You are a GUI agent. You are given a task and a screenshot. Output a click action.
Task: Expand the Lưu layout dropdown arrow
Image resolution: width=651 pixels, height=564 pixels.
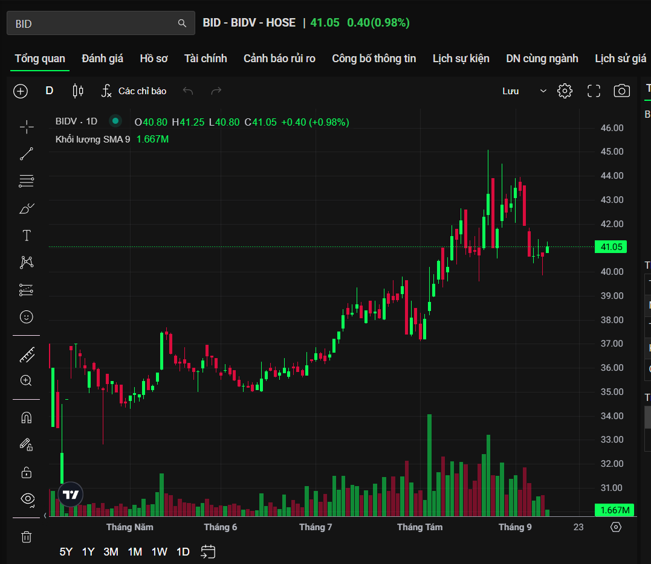pyautogui.click(x=543, y=91)
